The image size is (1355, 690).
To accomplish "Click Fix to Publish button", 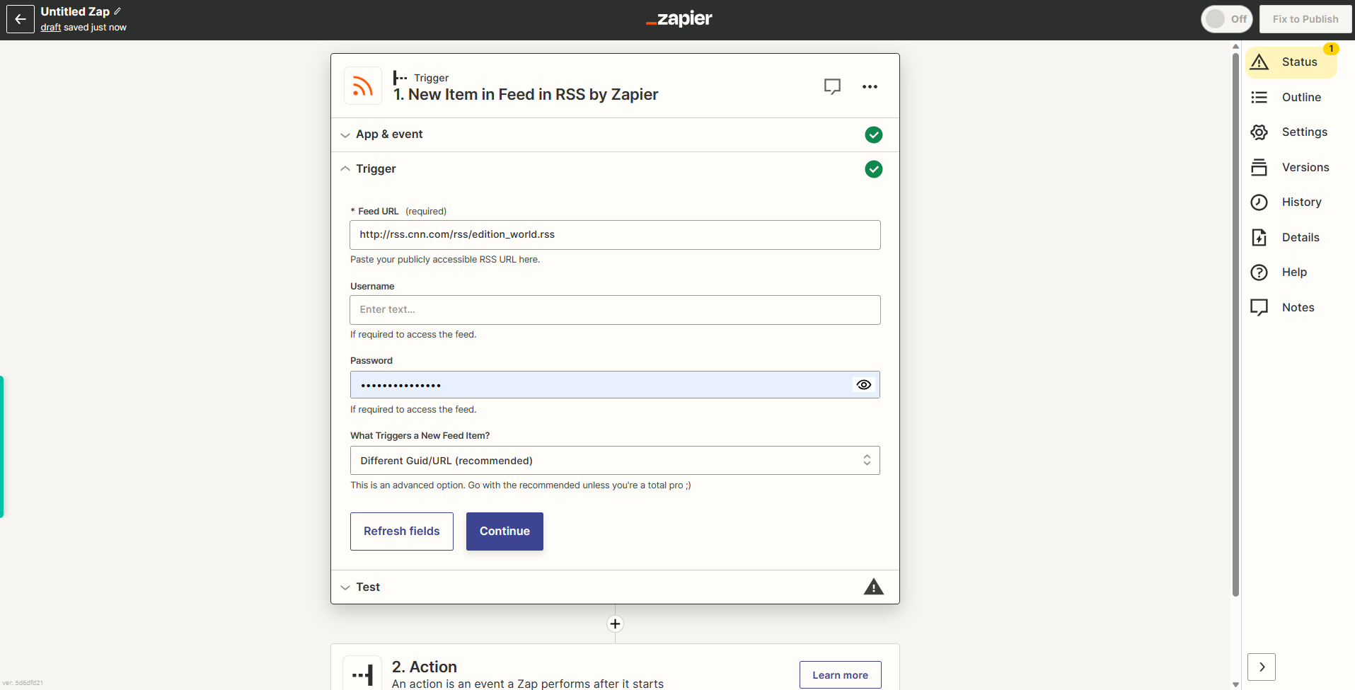I will tap(1305, 19).
